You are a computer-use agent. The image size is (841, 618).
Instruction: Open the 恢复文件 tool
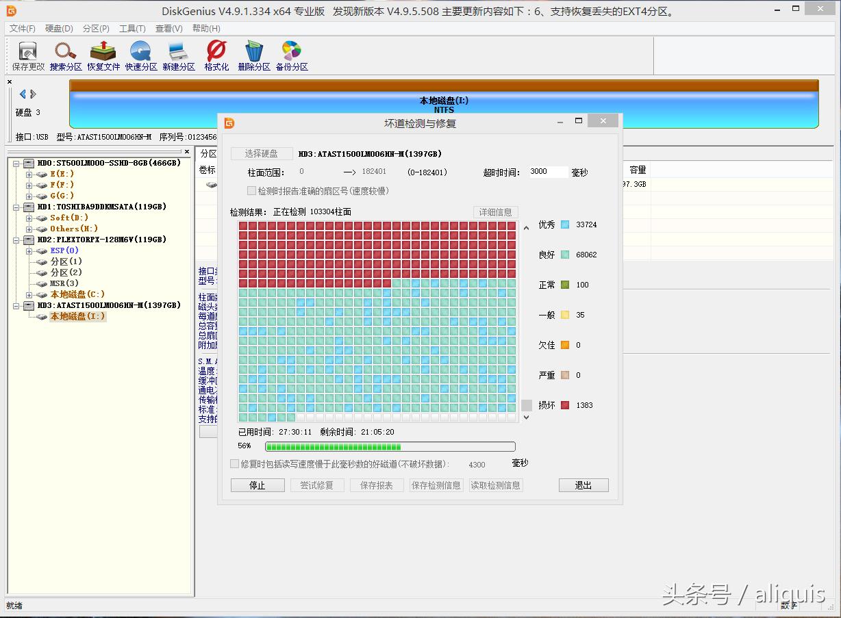(x=103, y=55)
